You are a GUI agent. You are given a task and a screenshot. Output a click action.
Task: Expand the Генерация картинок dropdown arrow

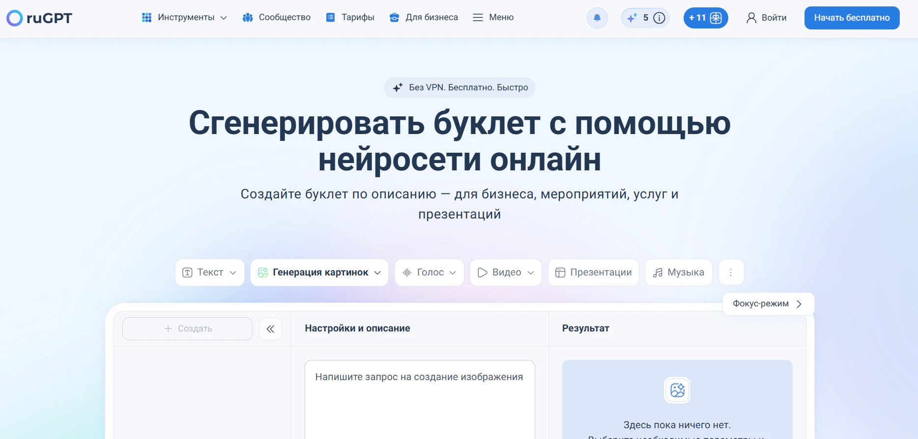click(x=377, y=273)
